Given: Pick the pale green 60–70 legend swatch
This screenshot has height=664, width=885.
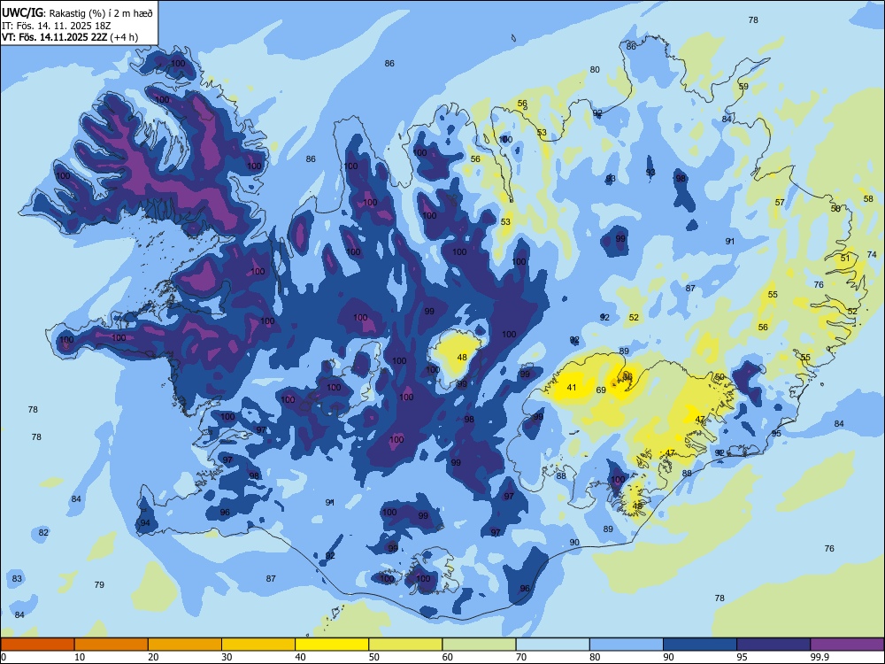Looking at the screenshot, I should point(479,645).
